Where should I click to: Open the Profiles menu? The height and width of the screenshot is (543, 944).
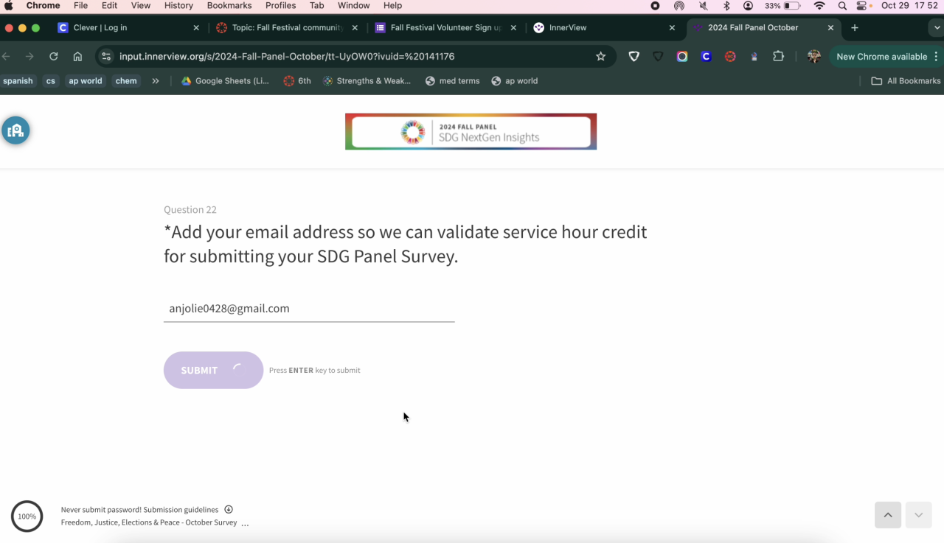280,5
